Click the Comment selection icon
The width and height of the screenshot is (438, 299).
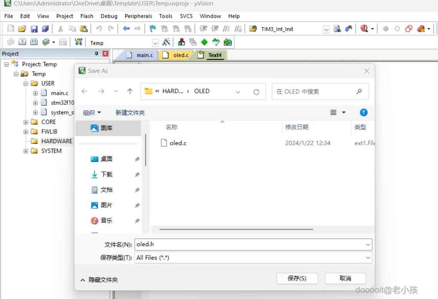pyautogui.click(x=226, y=29)
